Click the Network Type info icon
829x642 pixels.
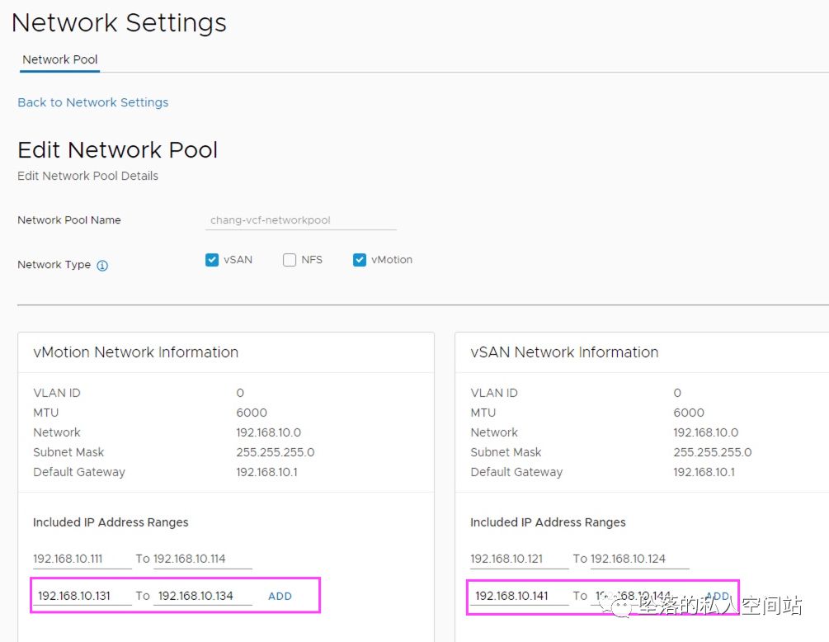[x=102, y=266]
